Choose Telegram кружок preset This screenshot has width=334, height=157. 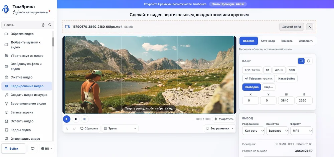[259, 78]
